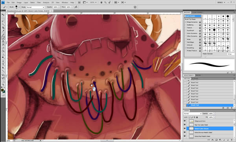Image resolution: width=236 pixels, height=142 pixels.
Task: Select the Rear Harvester Detail layer
Action: (201, 125)
